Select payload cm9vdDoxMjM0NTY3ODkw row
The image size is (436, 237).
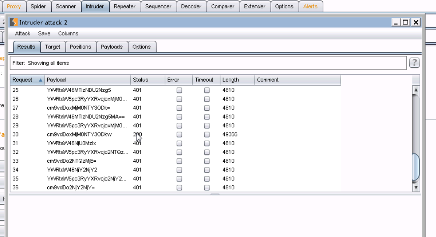(x=79, y=134)
